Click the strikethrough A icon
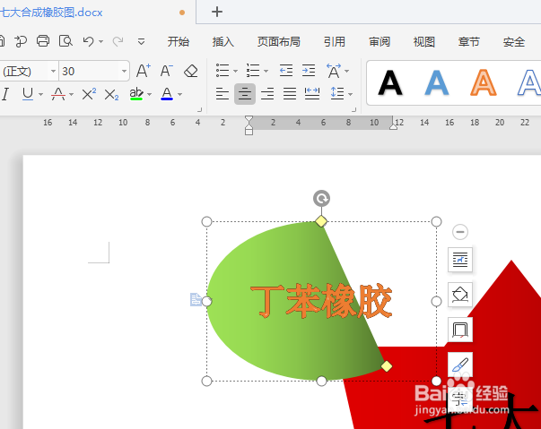 coord(58,94)
